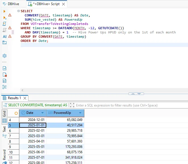Select cell with date 2025-06-01
The image size is (188, 164).
(33, 152)
